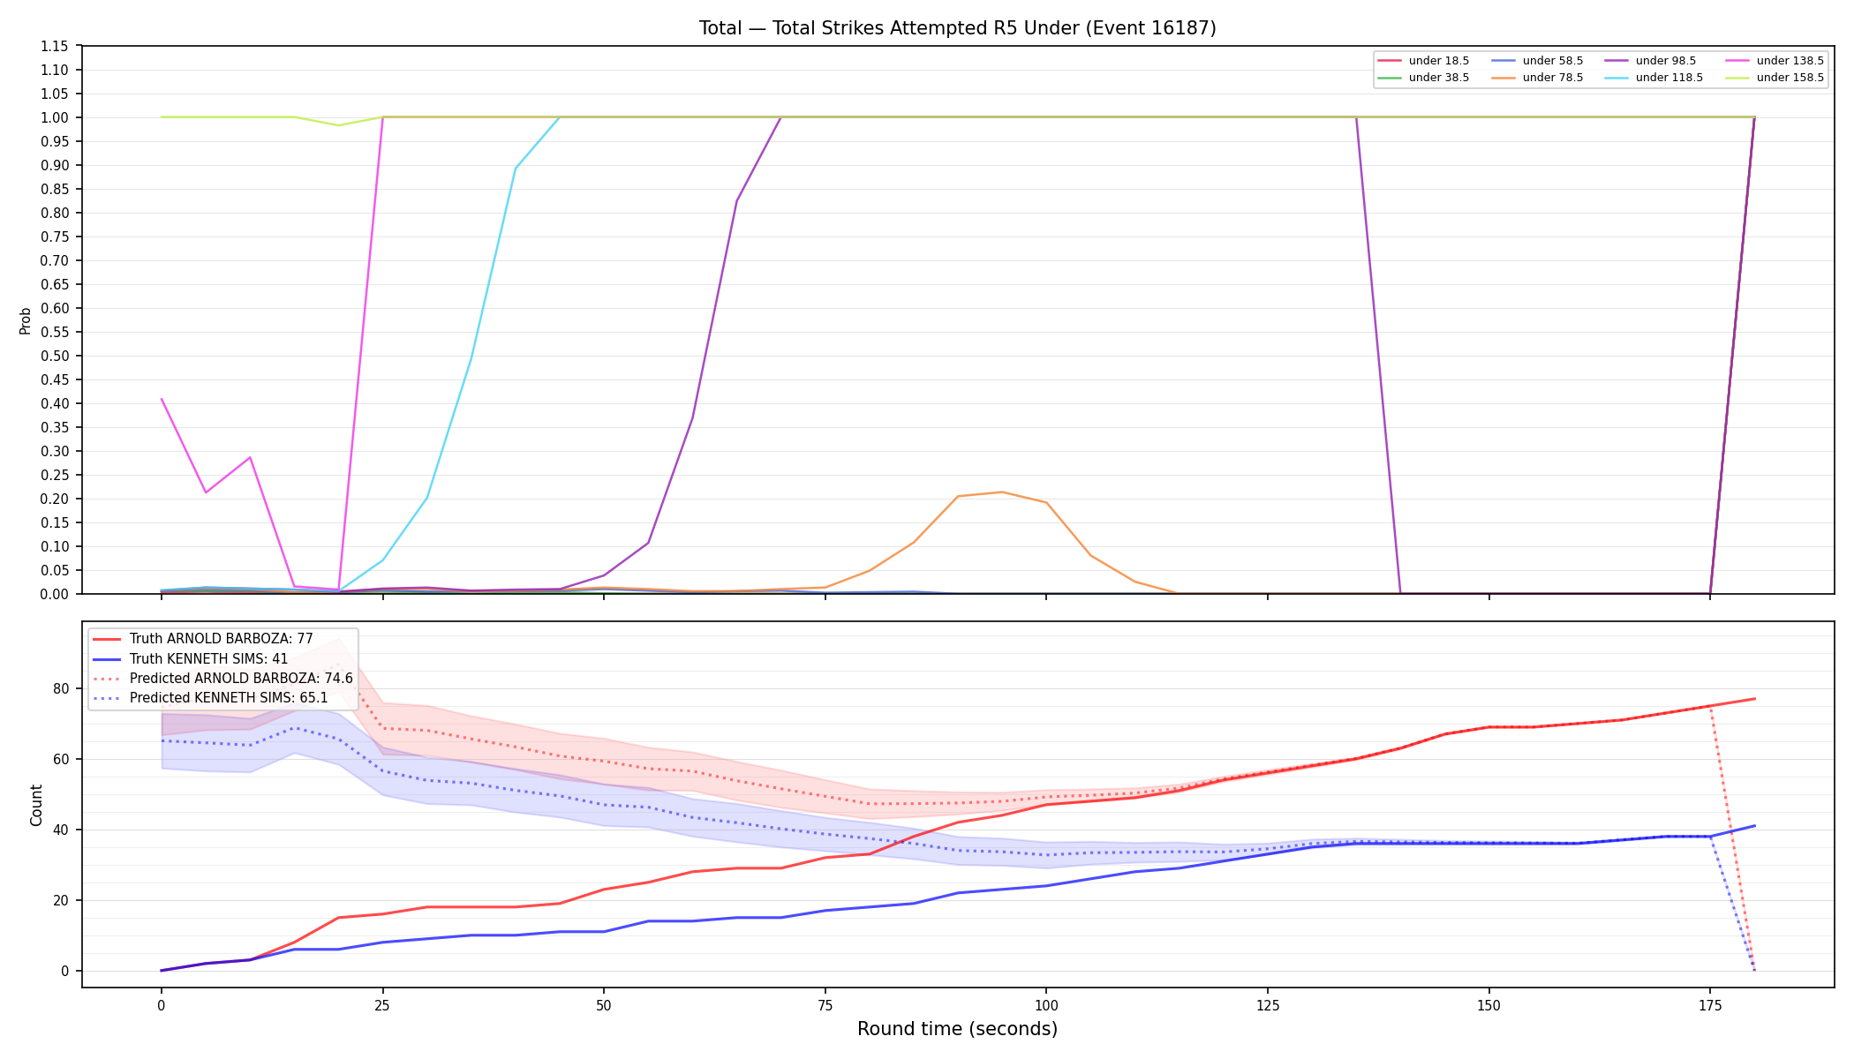Click the "Prob" y-axis label

25,320
